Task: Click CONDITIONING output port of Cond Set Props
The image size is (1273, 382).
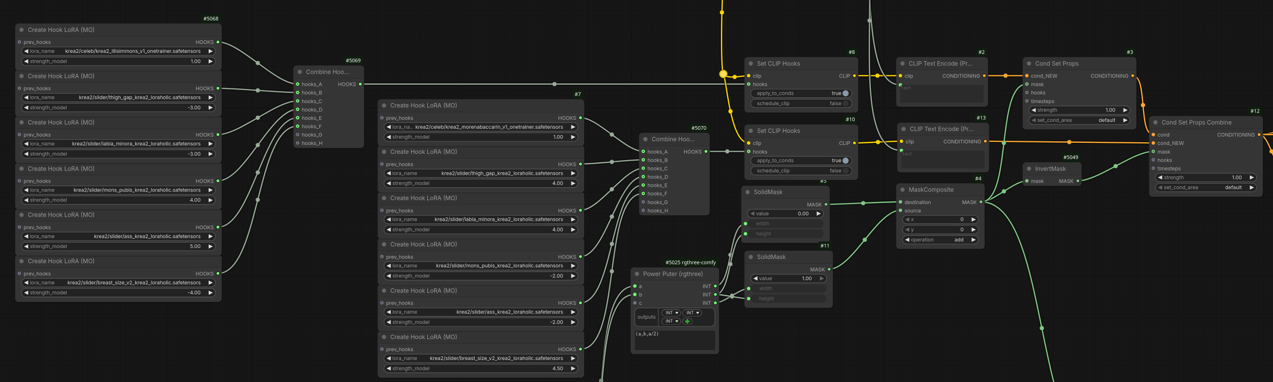Action: (1132, 76)
